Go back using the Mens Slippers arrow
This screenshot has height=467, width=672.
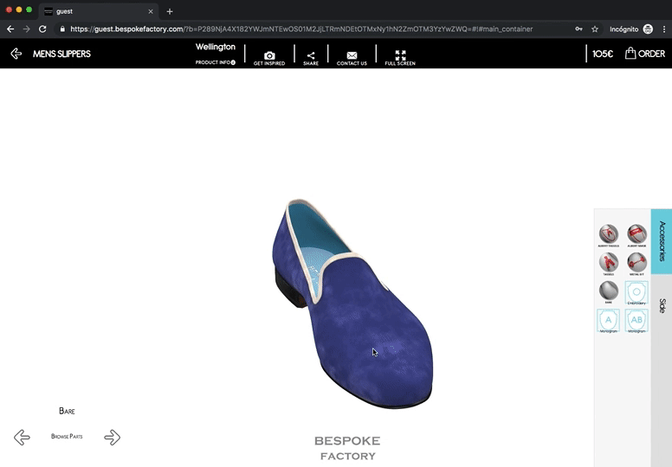click(x=16, y=54)
